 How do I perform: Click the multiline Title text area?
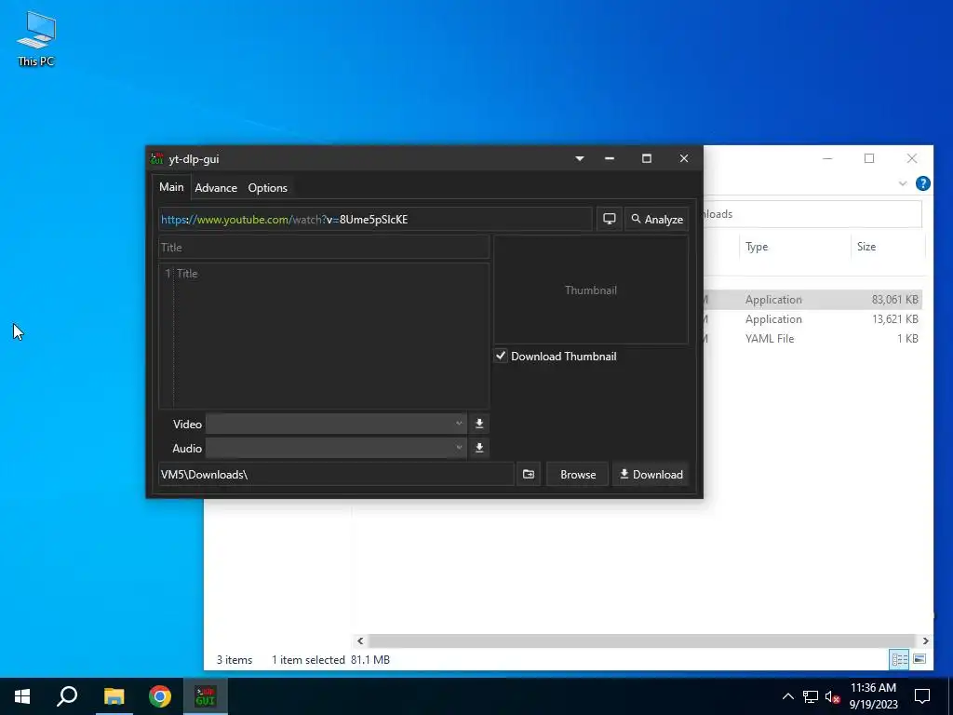(x=324, y=335)
